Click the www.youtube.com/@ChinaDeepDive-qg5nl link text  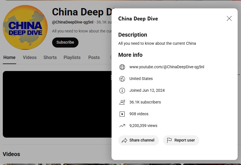pyautogui.click(x=167, y=67)
